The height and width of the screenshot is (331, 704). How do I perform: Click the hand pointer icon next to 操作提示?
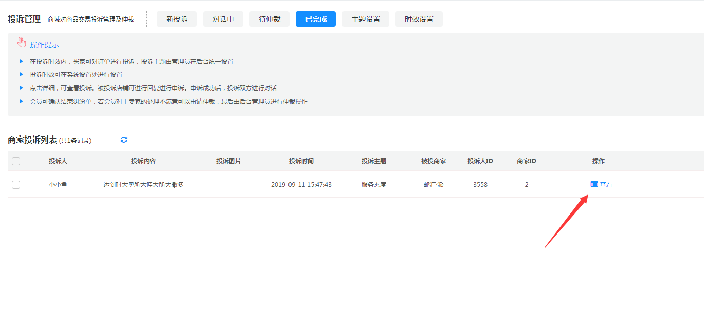click(x=22, y=42)
